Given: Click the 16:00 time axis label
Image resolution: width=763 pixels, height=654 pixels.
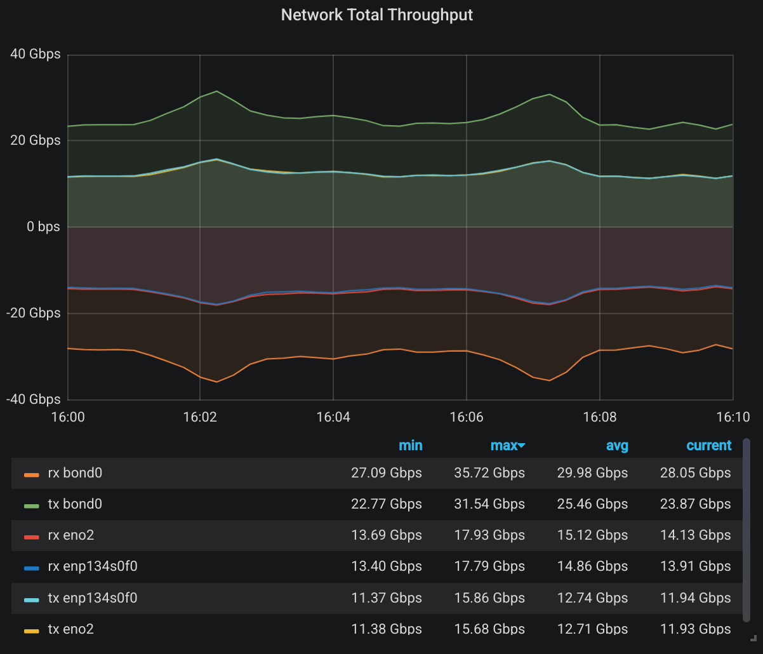Looking at the screenshot, I should click(x=68, y=417).
